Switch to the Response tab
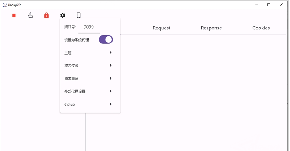The height and width of the screenshot is (151, 290). click(x=211, y=28)
